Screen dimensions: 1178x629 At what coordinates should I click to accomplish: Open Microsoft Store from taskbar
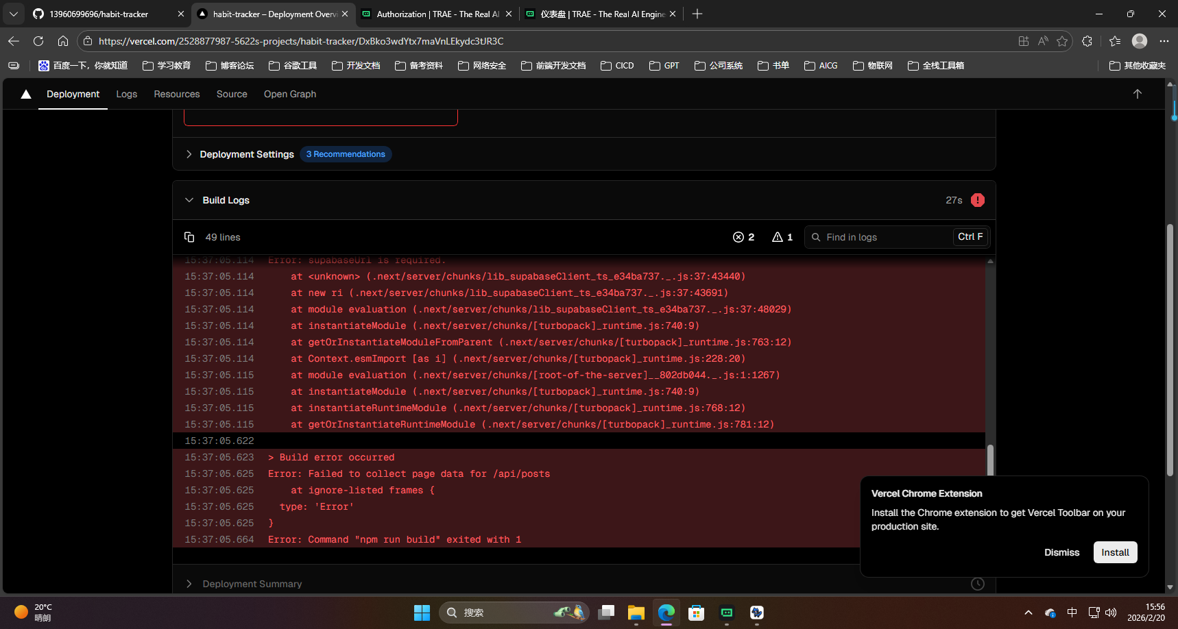697,613
